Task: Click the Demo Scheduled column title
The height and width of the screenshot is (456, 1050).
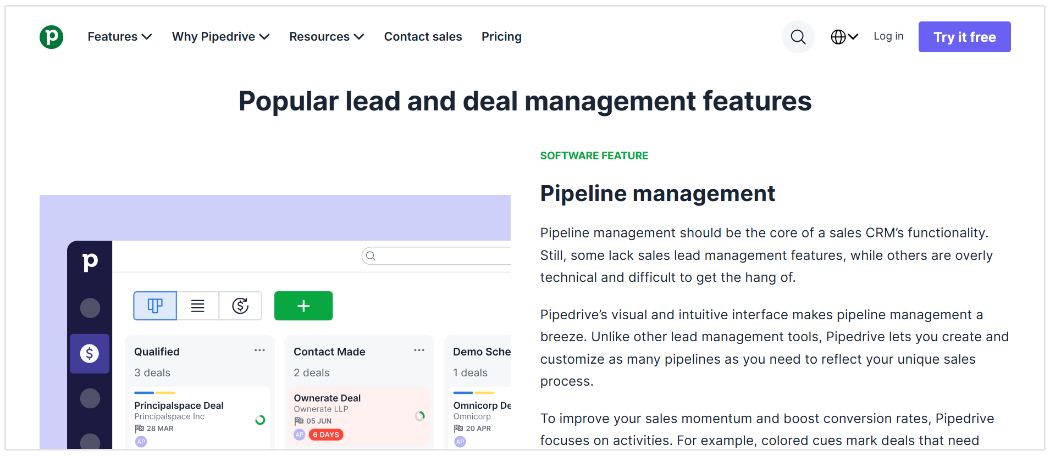Action: [x=482, y=352]
